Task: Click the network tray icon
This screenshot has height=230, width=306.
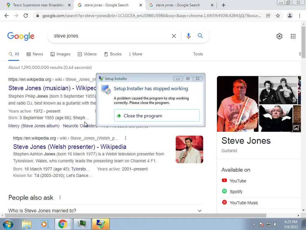Action: [x=269, y=224]
